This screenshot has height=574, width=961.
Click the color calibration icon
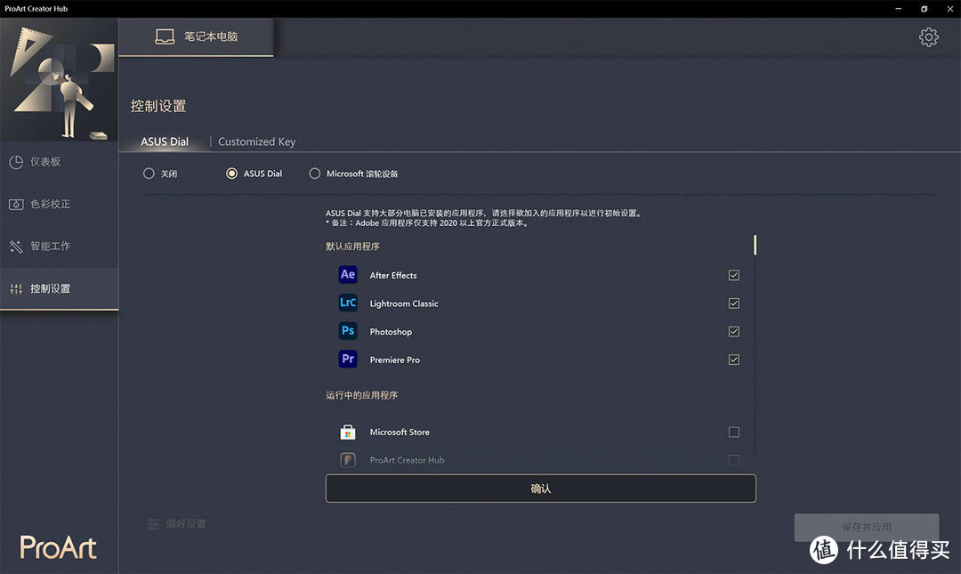[16, 204]
